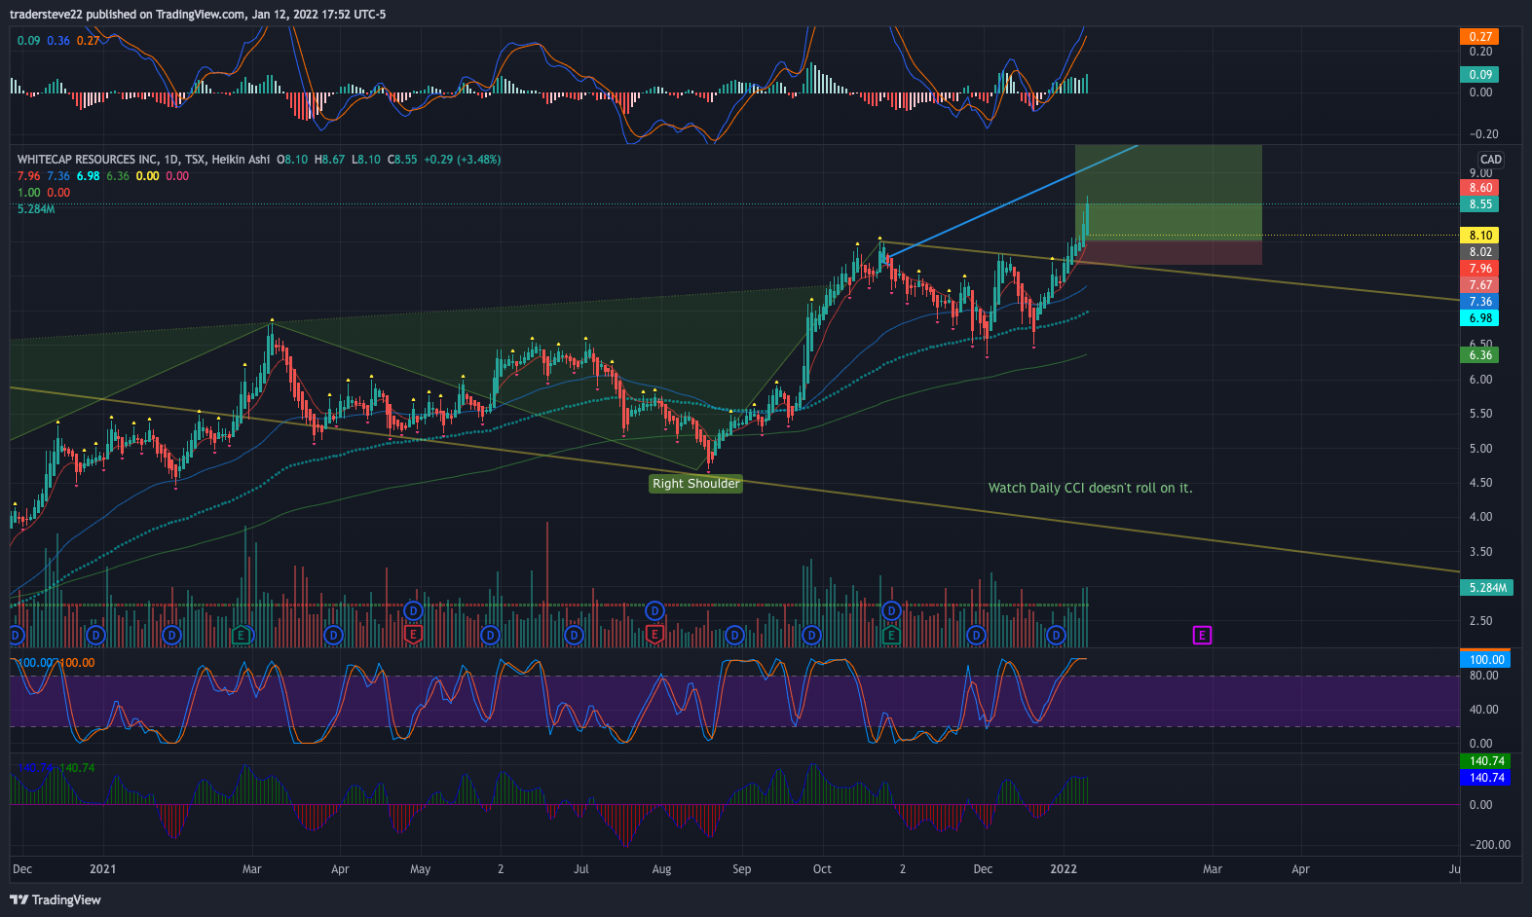Click the Right Shoulder annotation label
The image size is (1532, 917).
696,484
